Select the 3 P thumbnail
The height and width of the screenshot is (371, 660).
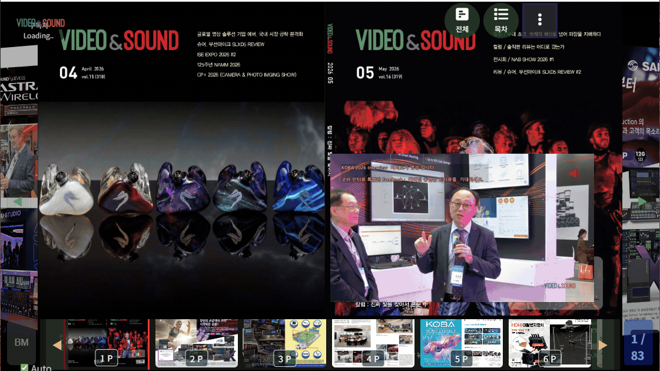pyautogui.click(x=284, y=343)
